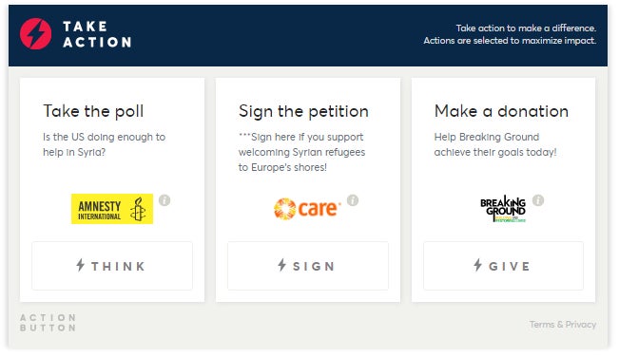The height and width of the screenshot is (357, 619).
Task: Select the Take the poll heading
Action: (x=93, y=111)
